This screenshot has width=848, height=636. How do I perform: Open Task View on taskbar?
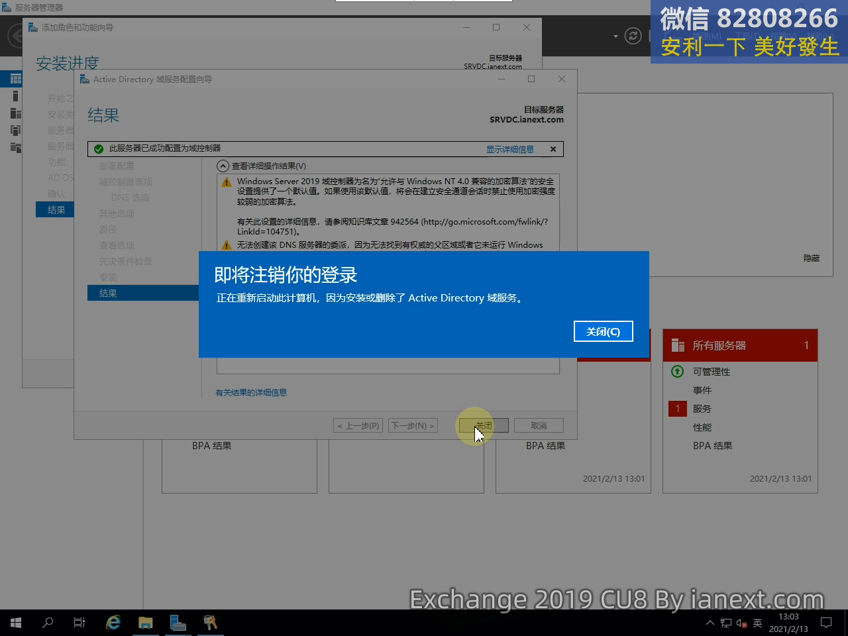point(79,623)
